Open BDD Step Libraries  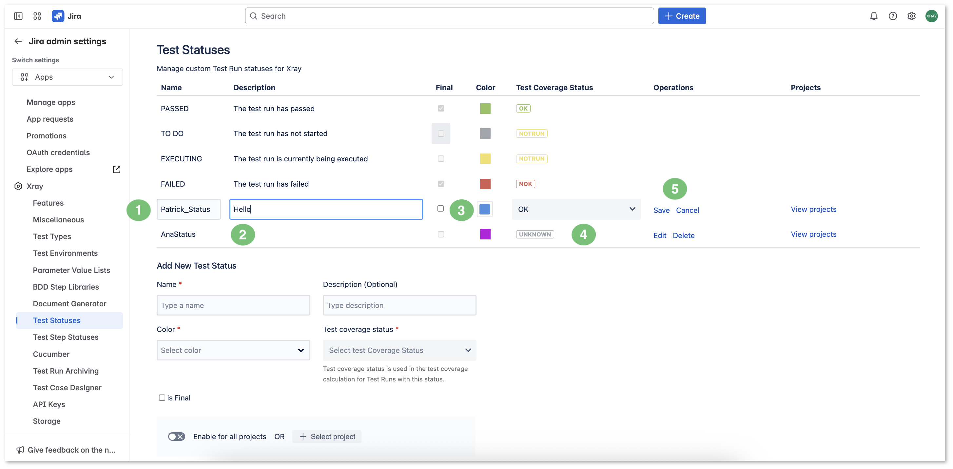tap(66, 287)
